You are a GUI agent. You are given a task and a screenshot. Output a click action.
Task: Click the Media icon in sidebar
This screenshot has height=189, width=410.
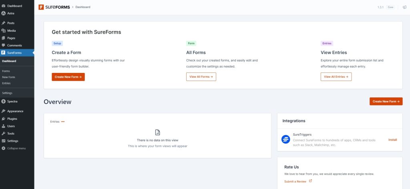point(3,30)
